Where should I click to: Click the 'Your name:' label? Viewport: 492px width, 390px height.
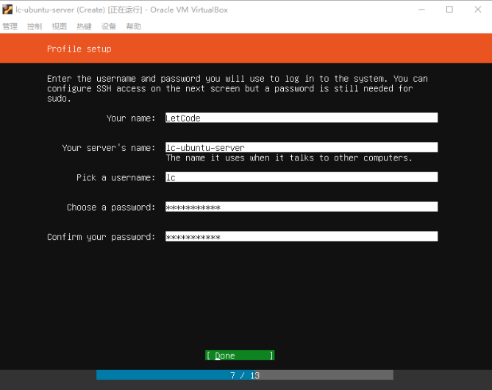(131, 118)
